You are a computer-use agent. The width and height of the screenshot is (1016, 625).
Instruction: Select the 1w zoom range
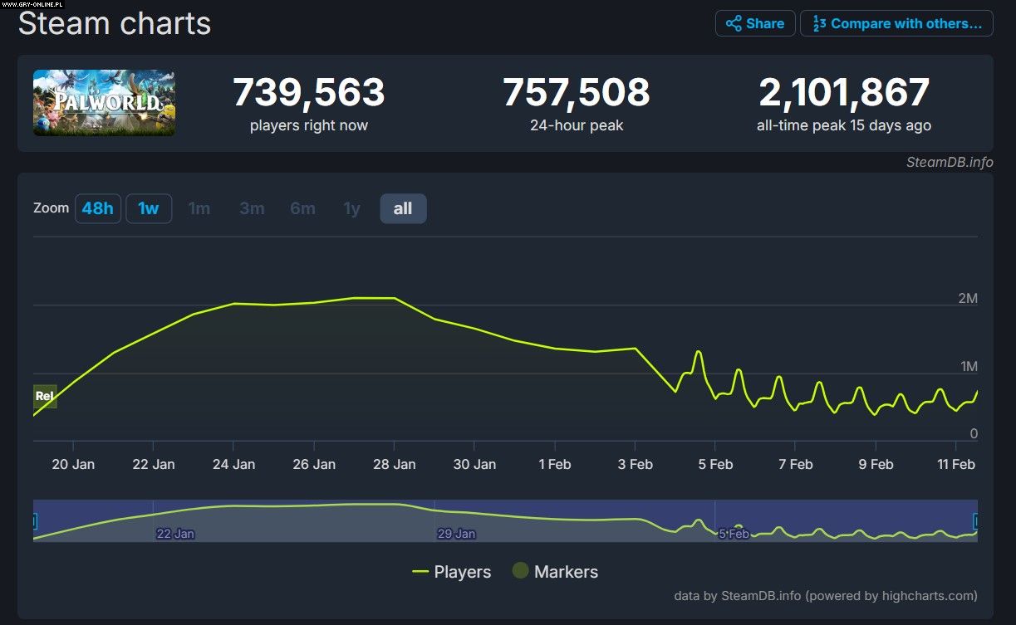coord(149,208)
